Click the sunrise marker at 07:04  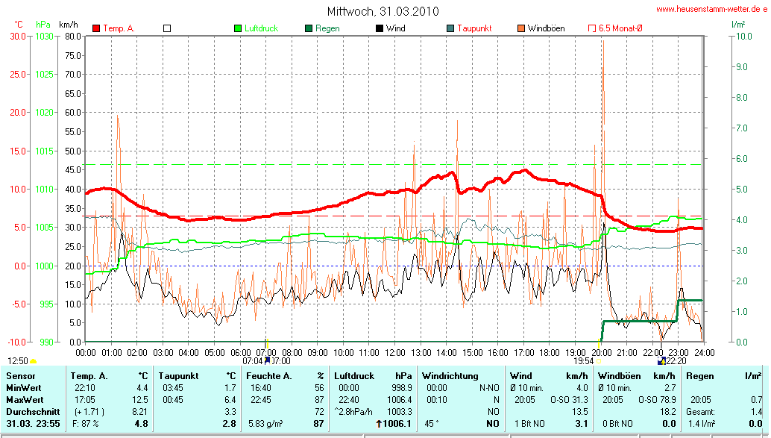click(267, 360)
